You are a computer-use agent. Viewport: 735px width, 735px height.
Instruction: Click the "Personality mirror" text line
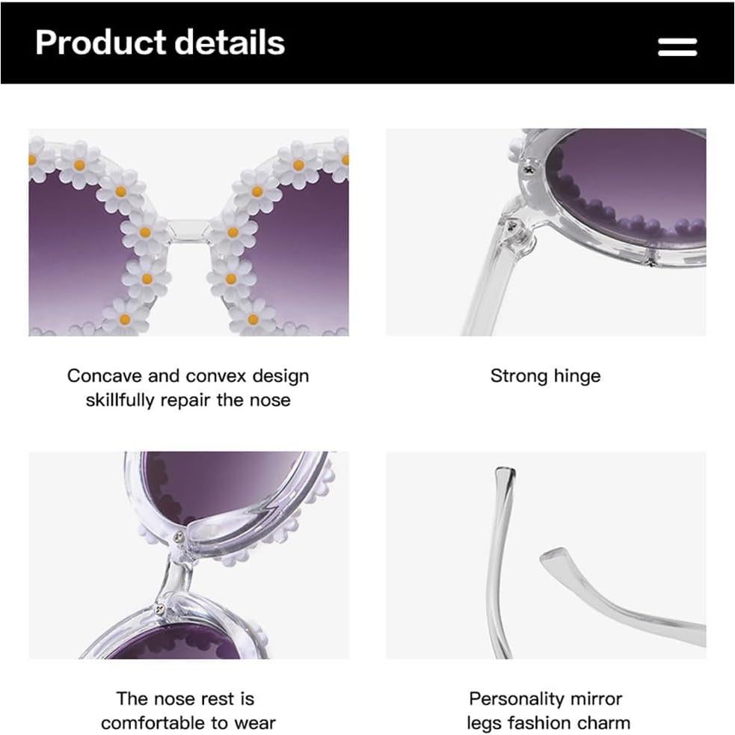[x=545, y=698]
